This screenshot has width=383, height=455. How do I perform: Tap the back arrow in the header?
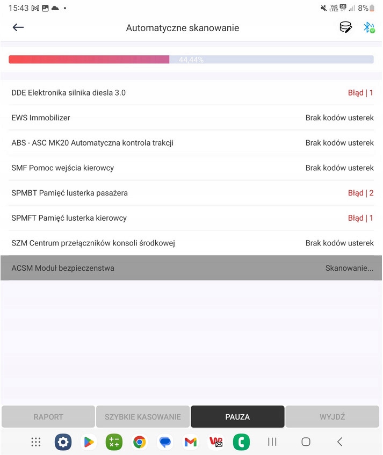tap(18, 27)
